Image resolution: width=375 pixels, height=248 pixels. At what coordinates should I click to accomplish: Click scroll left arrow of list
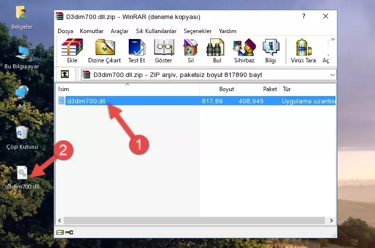point(60,220)
